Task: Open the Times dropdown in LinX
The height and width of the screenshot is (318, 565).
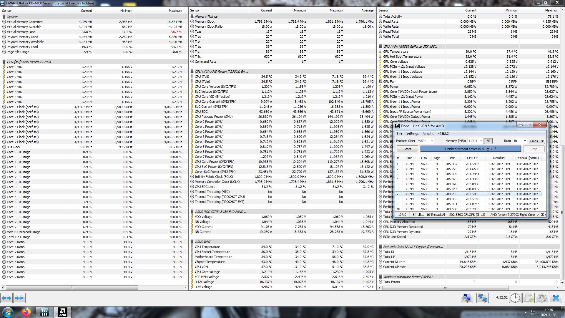Action: 537,141
